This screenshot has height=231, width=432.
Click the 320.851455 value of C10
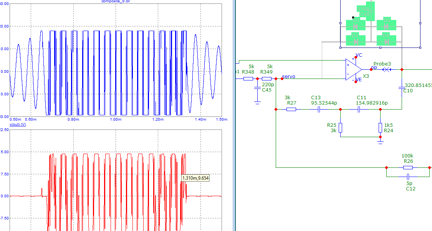coord(418,85)
